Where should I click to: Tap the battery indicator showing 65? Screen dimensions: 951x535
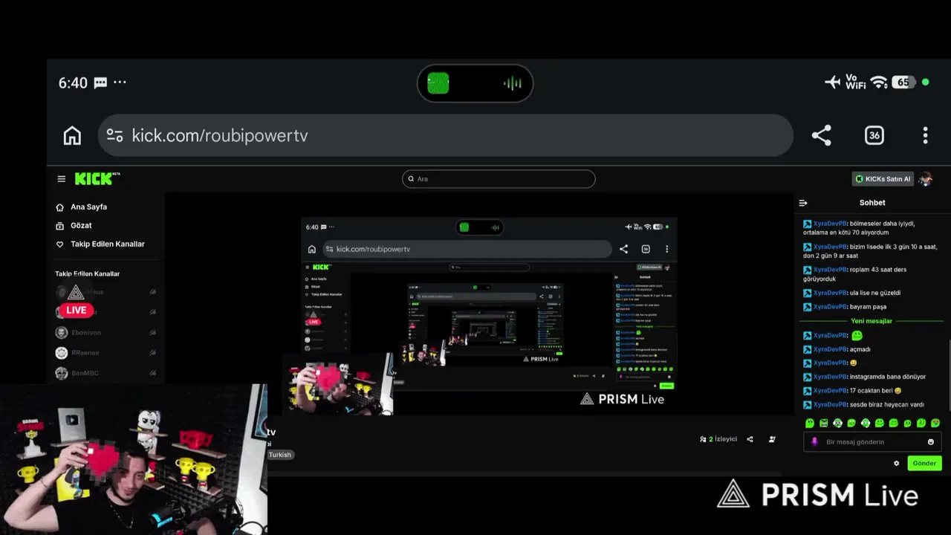(x=903, y=82)
